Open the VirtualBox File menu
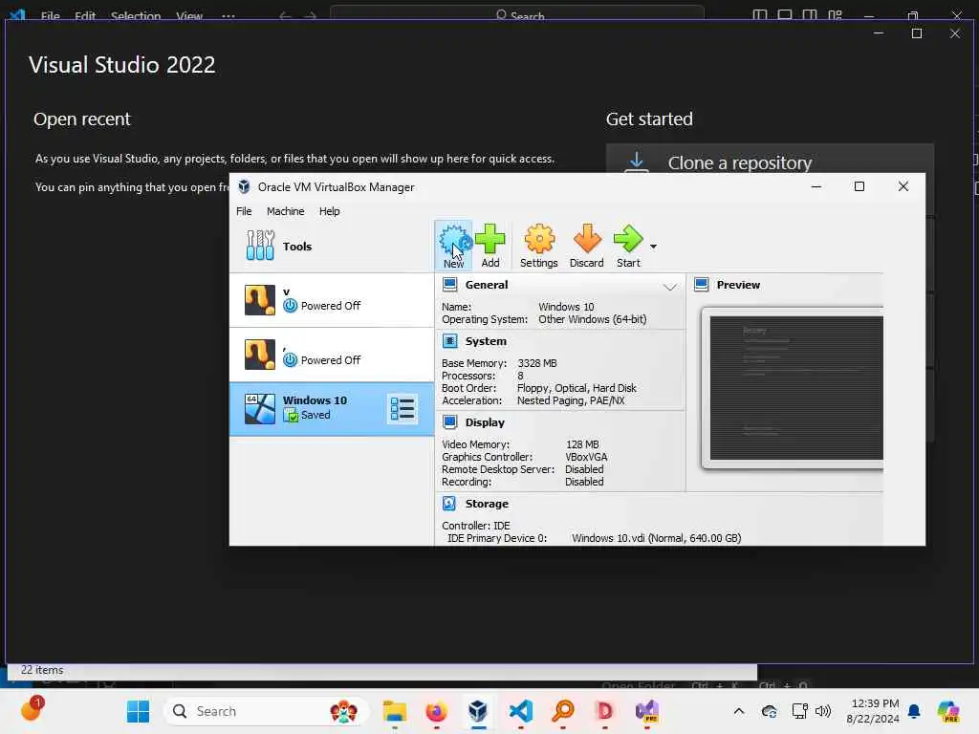The image size is (979, 734). pyautogui.click(x=244, y=211)
